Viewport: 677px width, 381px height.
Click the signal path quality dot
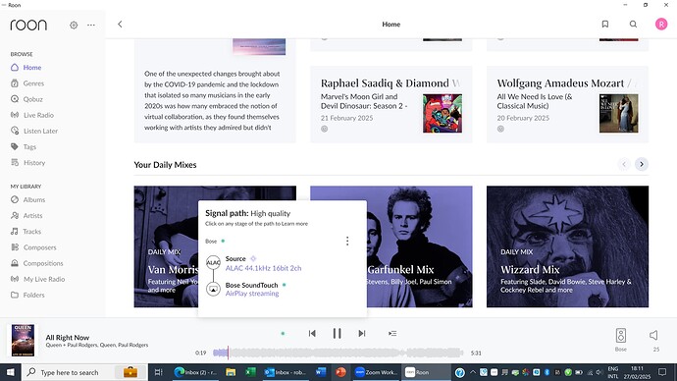(x=283, y=334)
